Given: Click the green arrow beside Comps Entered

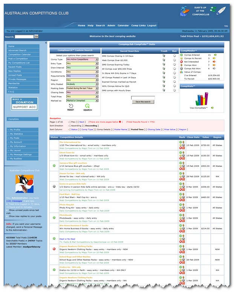Looking at the screenshot, I should coord(216,55).
